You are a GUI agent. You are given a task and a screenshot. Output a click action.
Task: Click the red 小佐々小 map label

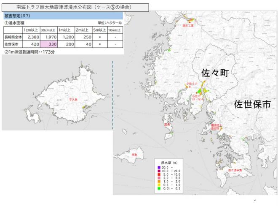(x=192, y=84)
